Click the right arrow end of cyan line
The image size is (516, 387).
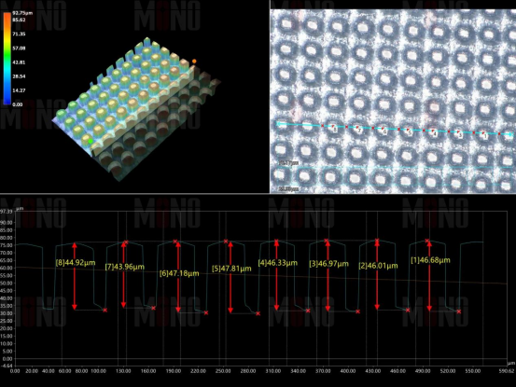point(511,134)
